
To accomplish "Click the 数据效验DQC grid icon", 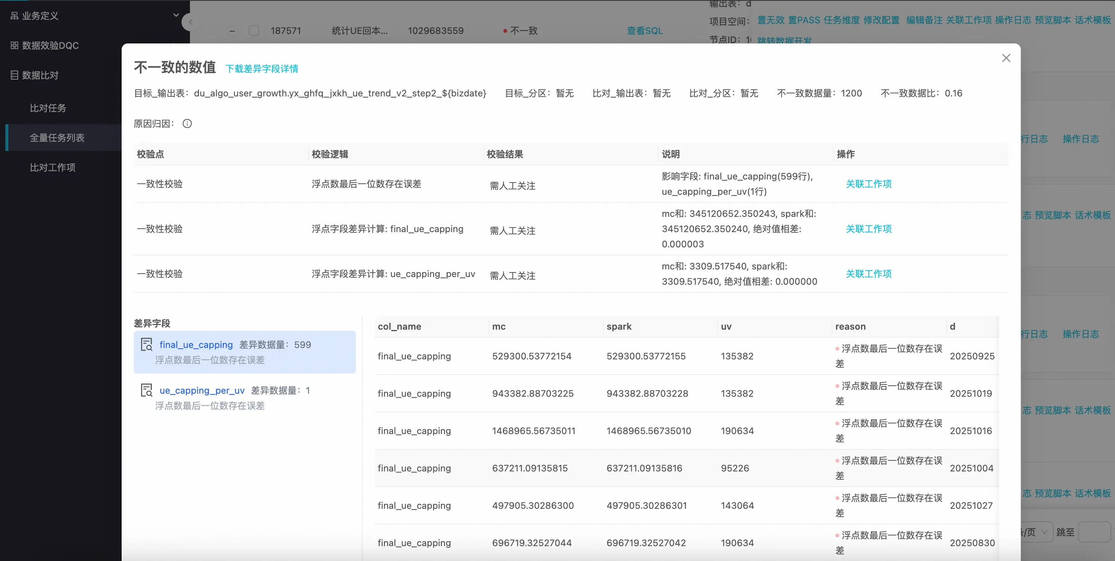I will pos(14,45).
